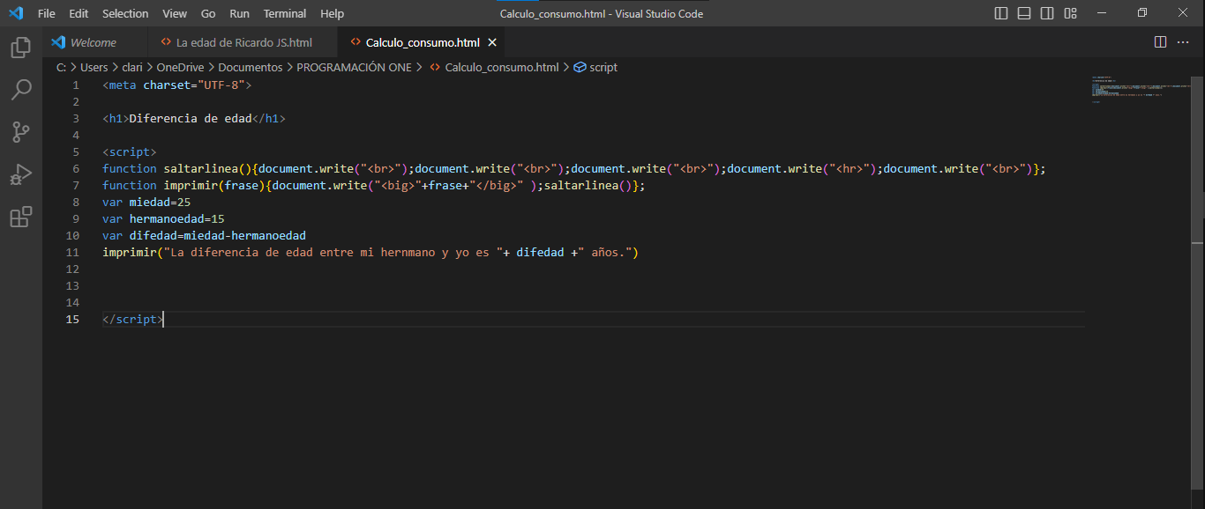The width and height of the screenshot is (1205, 509).
Task: Open the editor More Actions ellipsis
Action: point(1185,42)
